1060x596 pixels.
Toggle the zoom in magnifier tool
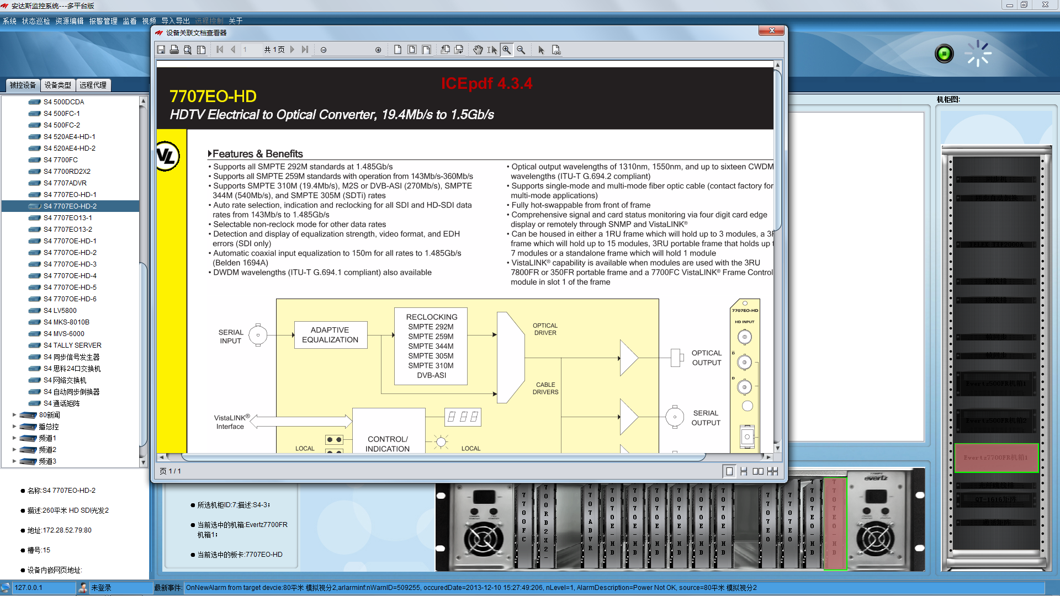click(506, 50)
